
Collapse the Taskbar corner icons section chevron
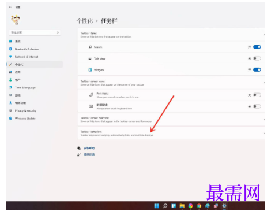(x=264, y=83)
